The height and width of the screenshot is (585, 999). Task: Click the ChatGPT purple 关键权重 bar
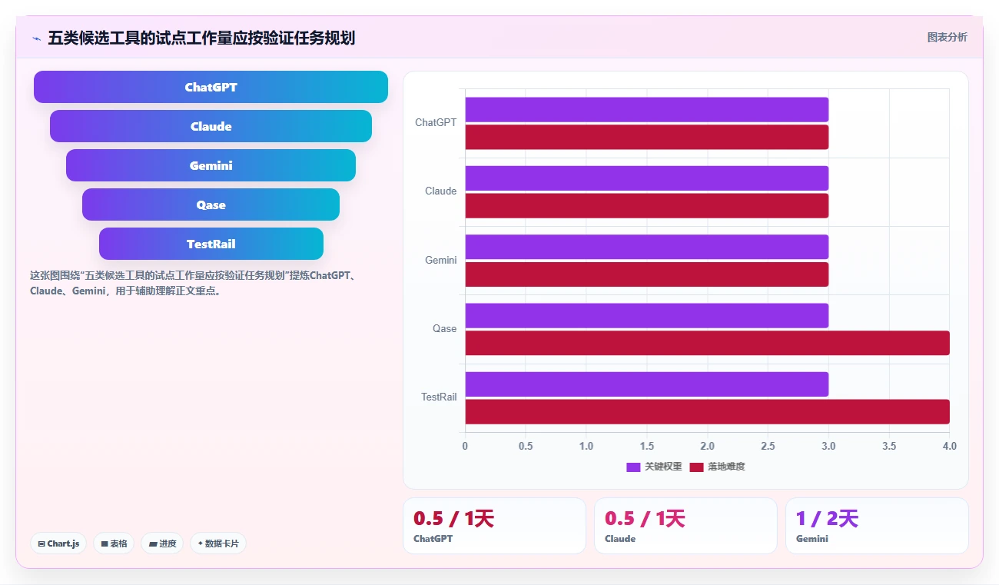[x=646, y=109]
